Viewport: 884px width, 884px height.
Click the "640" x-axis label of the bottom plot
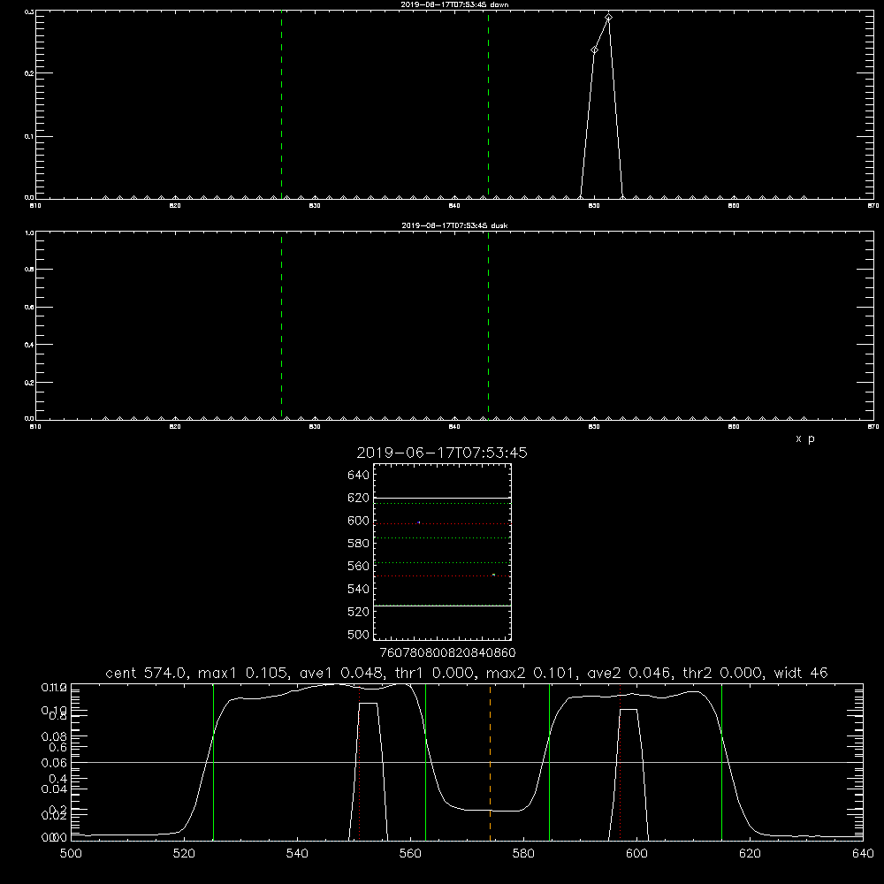coord(863,854)
